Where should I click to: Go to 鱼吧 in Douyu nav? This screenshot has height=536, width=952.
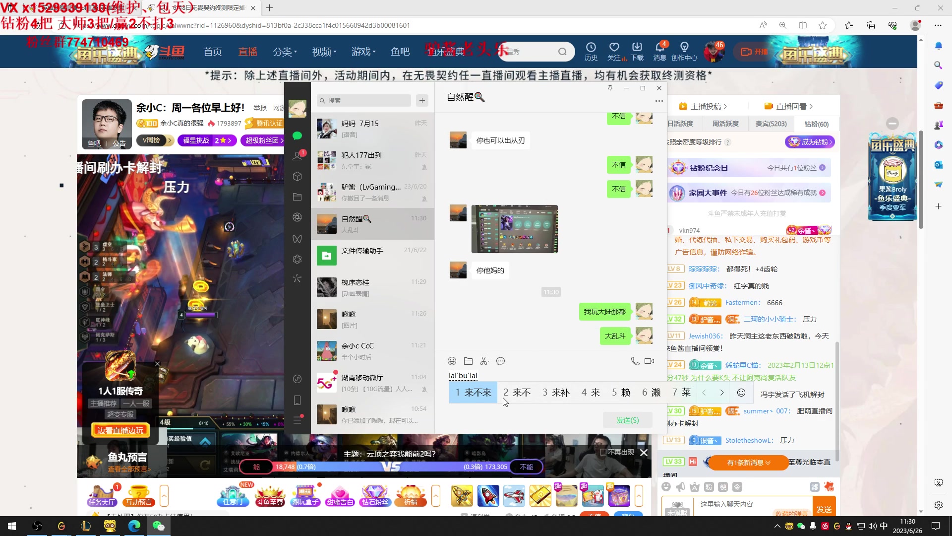[x=400, y=52]
